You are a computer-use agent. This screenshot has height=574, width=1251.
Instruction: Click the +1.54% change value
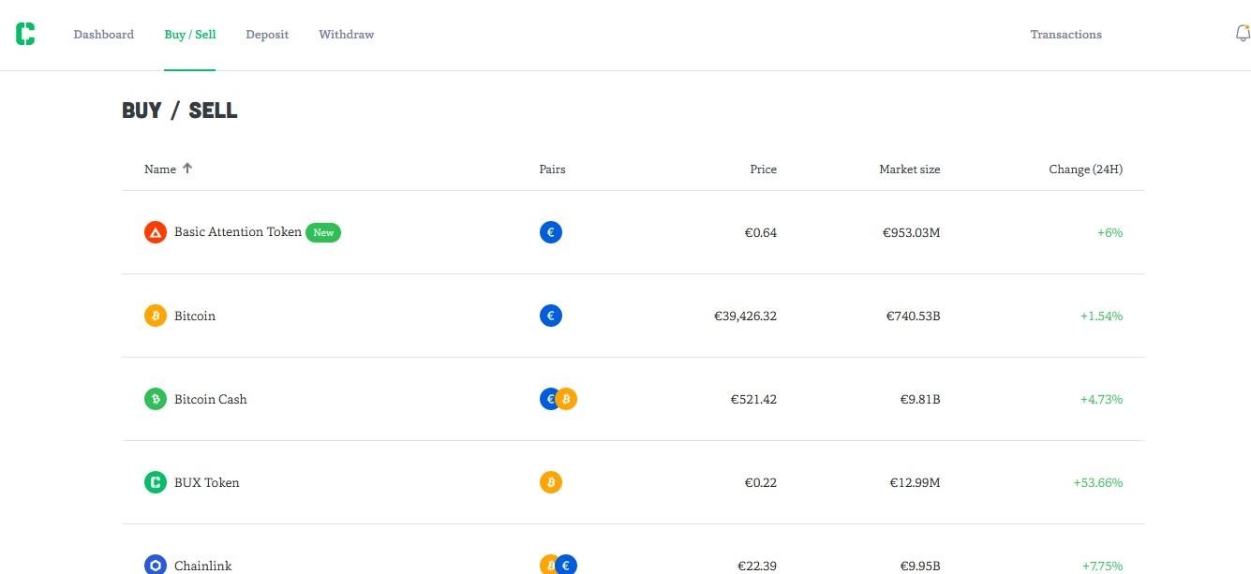(1102, 316)
